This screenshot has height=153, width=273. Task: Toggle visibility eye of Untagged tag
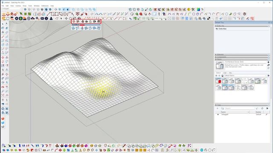218,114
